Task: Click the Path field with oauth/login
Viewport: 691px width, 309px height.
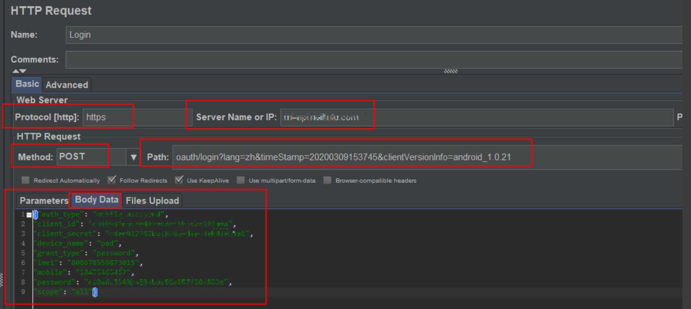Action: pos(427,157)
